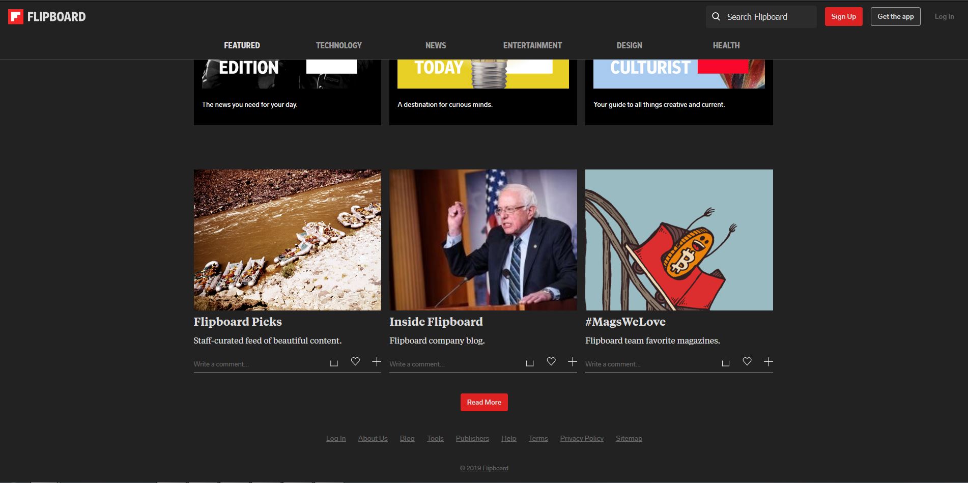
Task: Open the Featured tab
Action: pyautogui.click(x=242, y=45)
